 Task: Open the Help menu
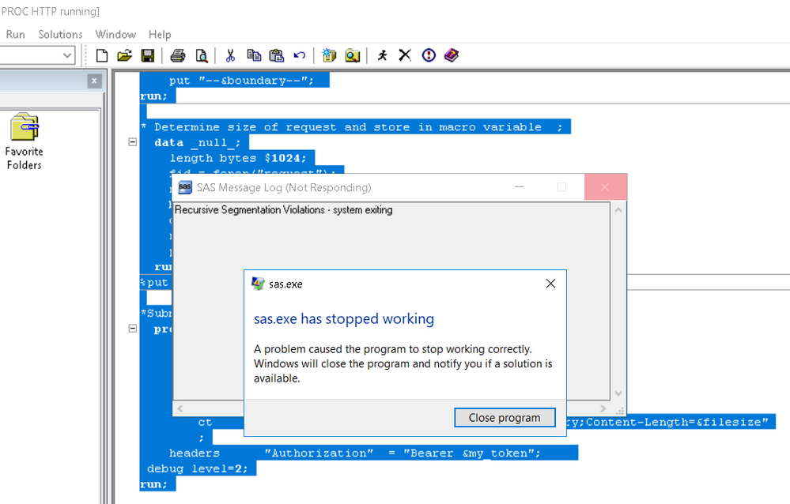[x=160, y=34]
